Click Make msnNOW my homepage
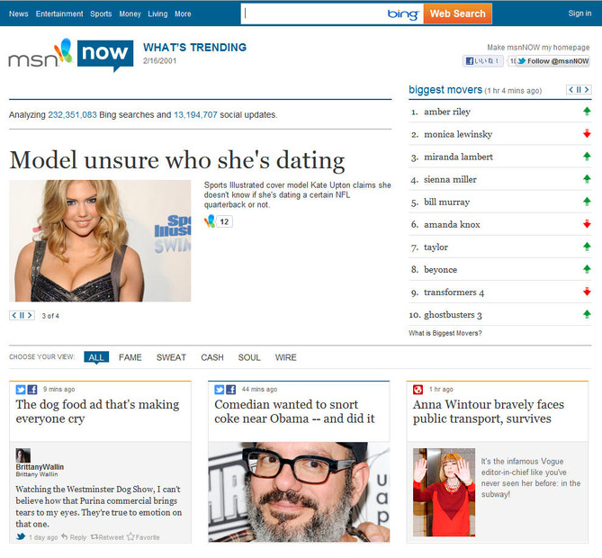The image size is (602, 558). [538, 47]
